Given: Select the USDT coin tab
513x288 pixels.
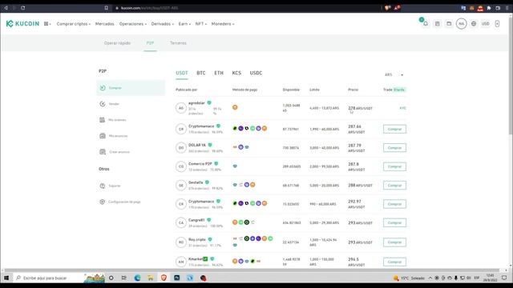Looking at the screenshot, I should 182,73.
